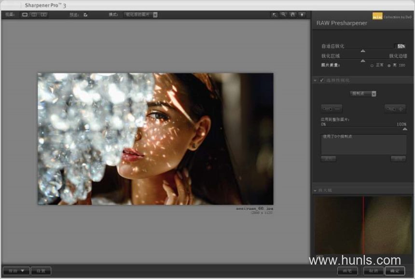Select the hand pan tool
The height and width of the screenshot is (279, 415).
point(293,15)
